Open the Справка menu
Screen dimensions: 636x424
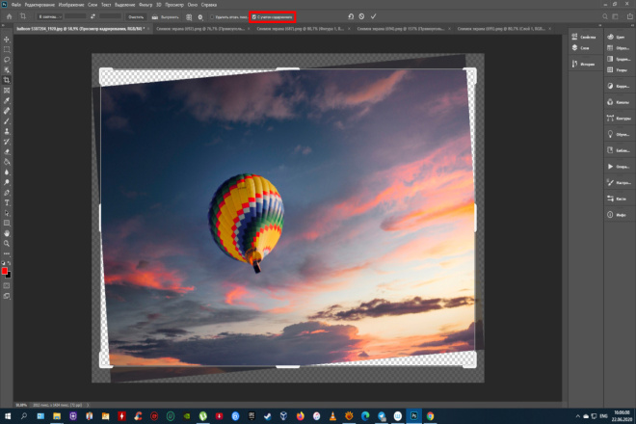coord(209,5)
